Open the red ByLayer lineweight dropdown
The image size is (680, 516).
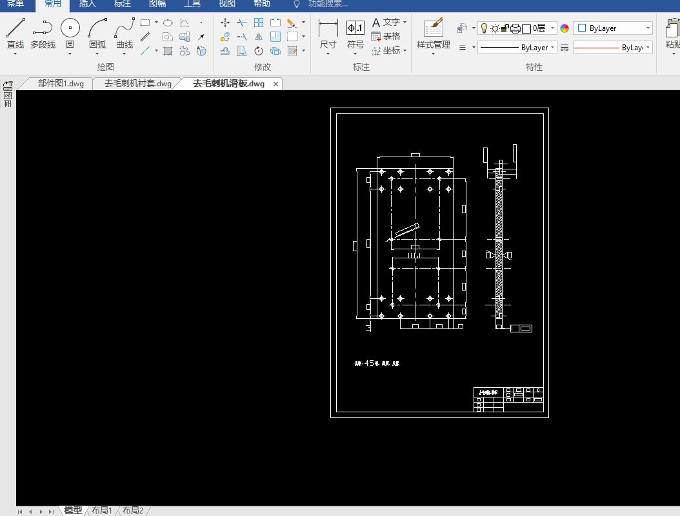pyautogui.click(x=613, y=48)
